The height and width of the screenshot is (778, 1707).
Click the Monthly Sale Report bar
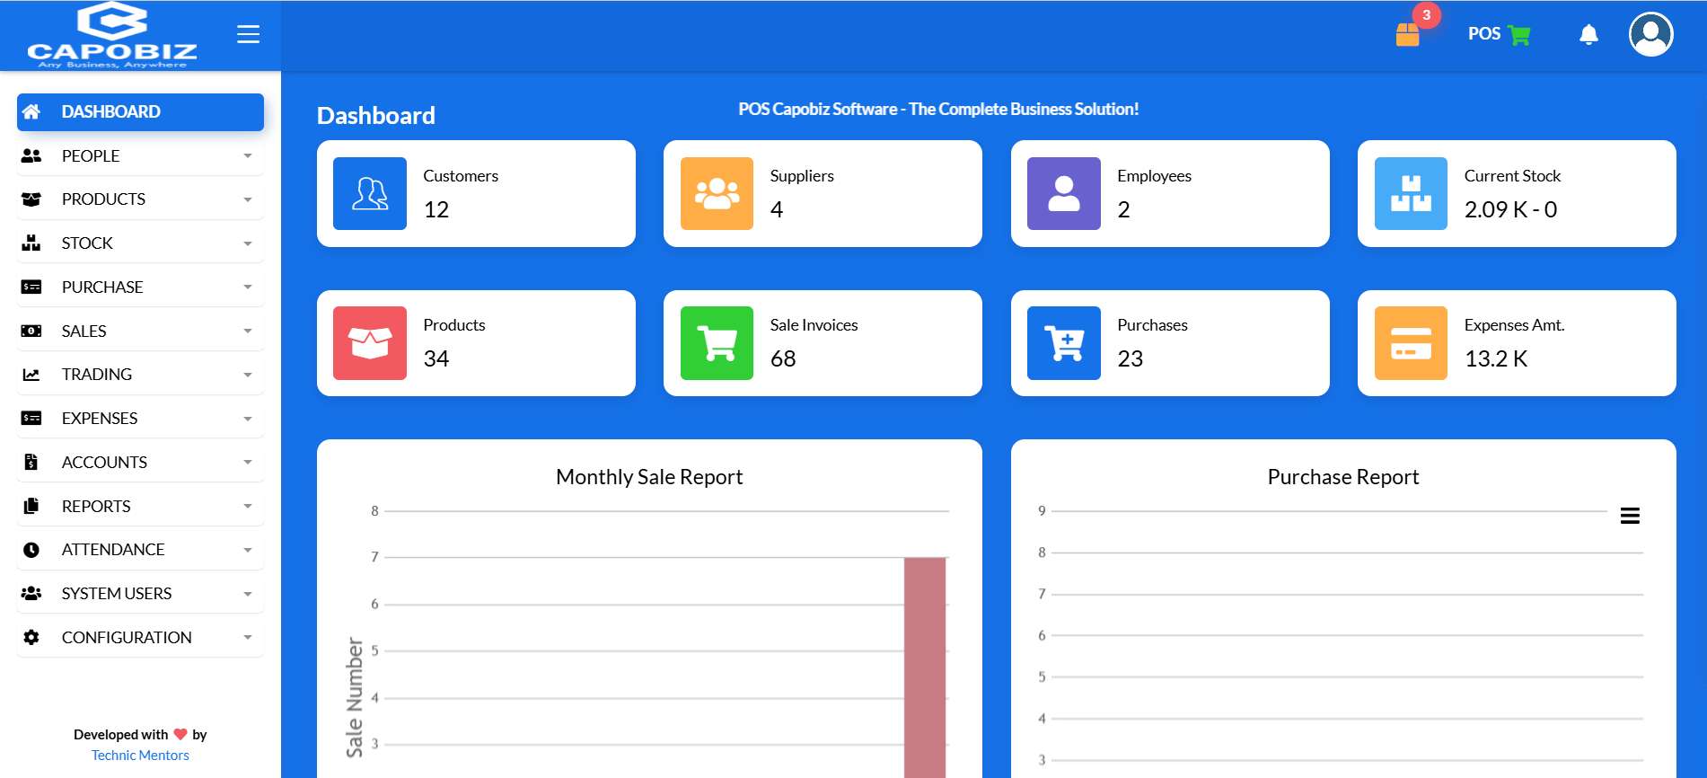click(925, 667)
